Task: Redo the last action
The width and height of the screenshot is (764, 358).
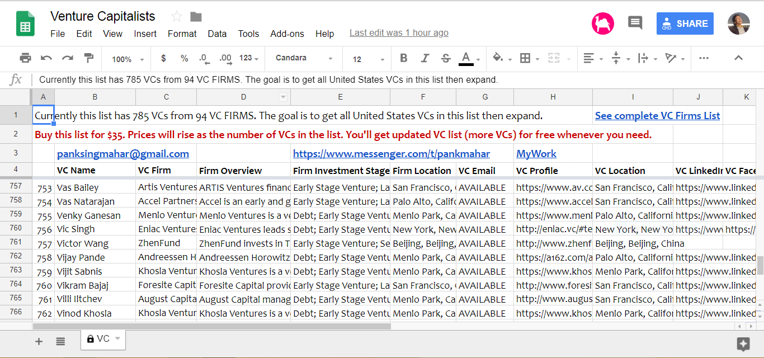Action: [x=68, y=58]
